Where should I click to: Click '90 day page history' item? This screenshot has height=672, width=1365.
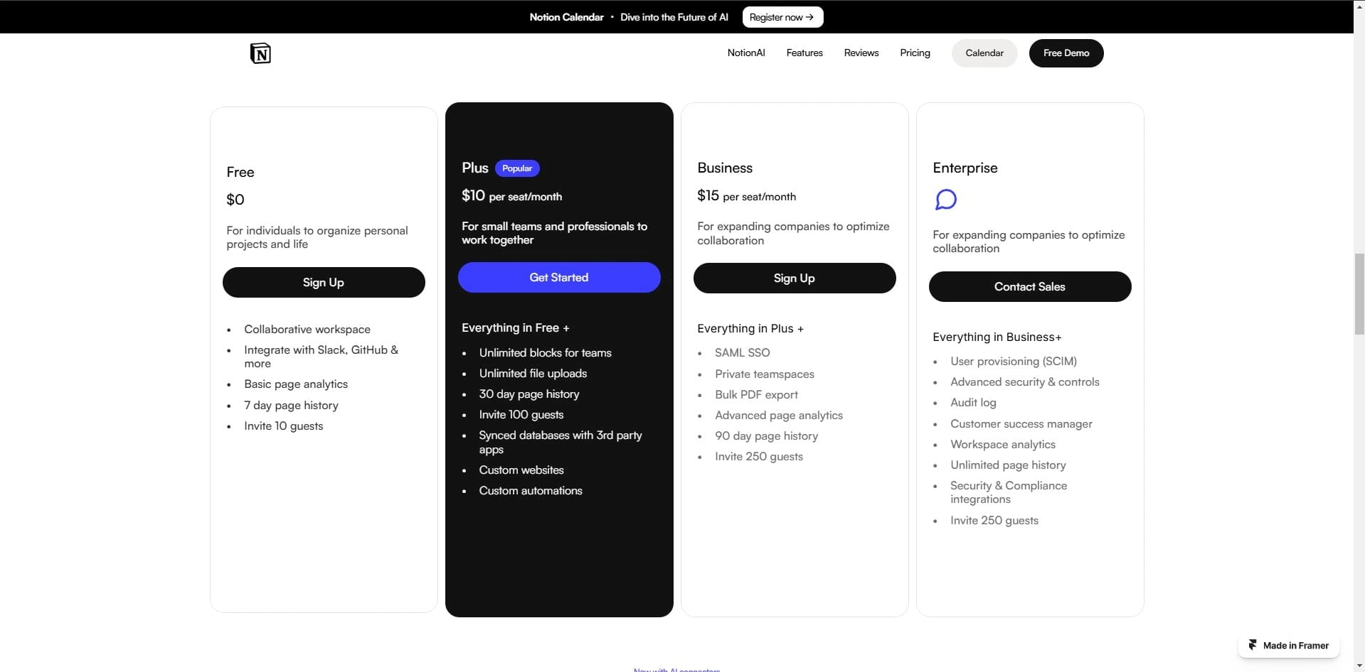(x=767, y=435)
